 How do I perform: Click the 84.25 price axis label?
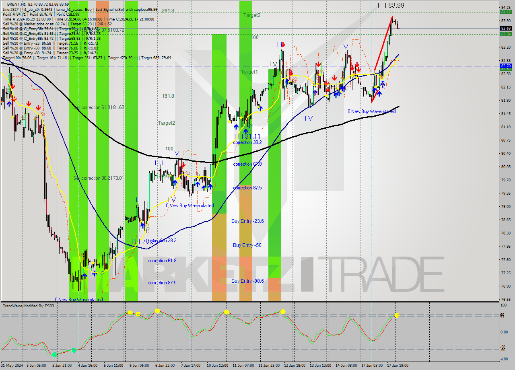pos(506,7)
